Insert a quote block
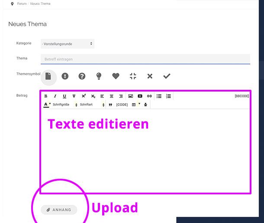The width and height of the screenshot is (264, 223). [x=110, y=105]
